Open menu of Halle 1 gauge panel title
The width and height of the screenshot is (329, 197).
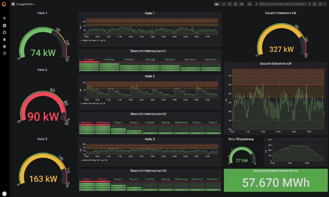point(42,13)
